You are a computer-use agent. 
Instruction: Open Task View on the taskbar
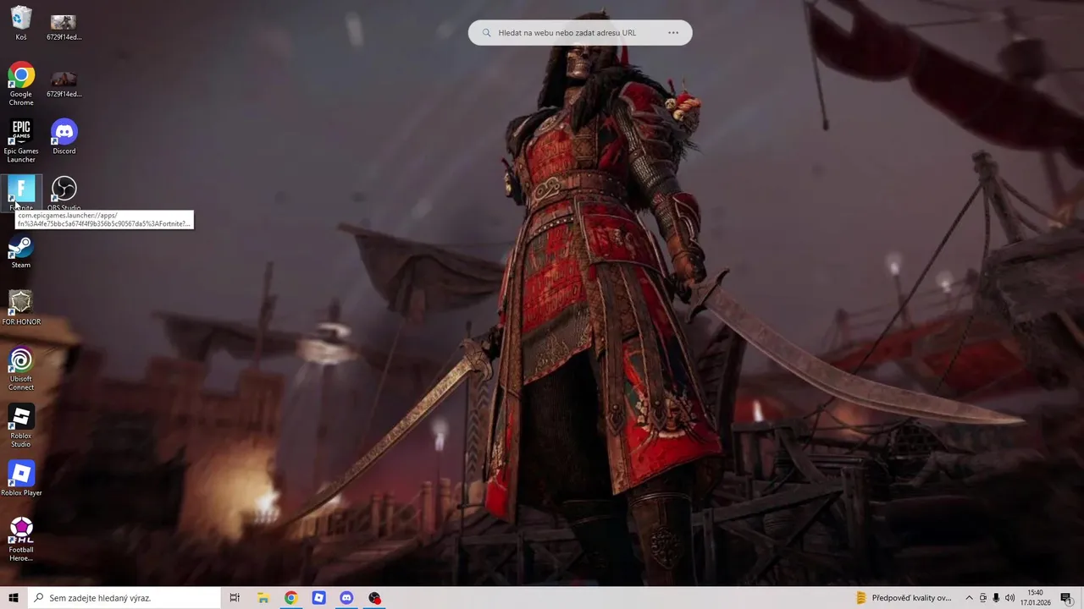[x=235, y=598]
